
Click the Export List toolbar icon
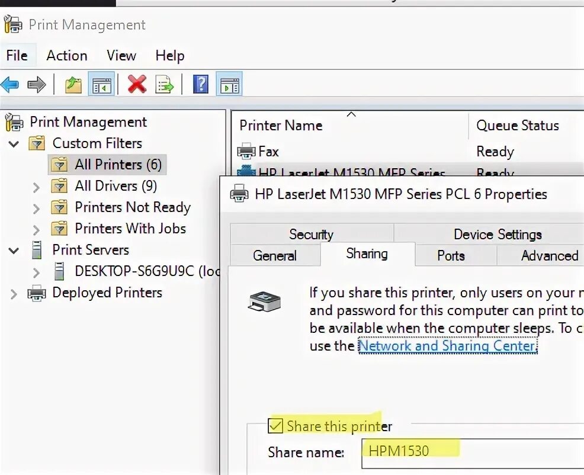tap(165, 85)
